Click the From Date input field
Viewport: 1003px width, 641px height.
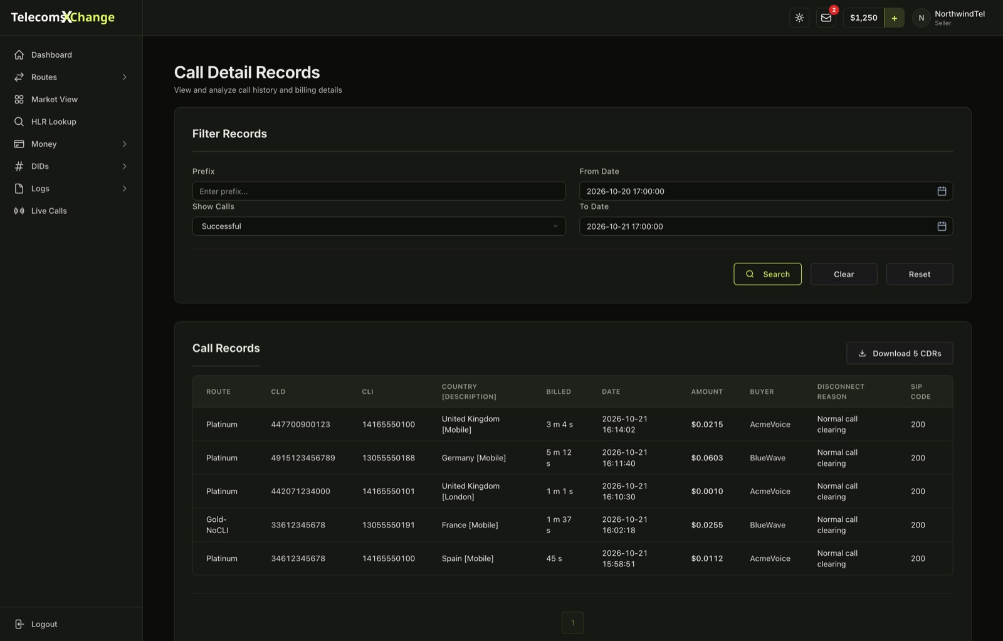click(766, 191)
